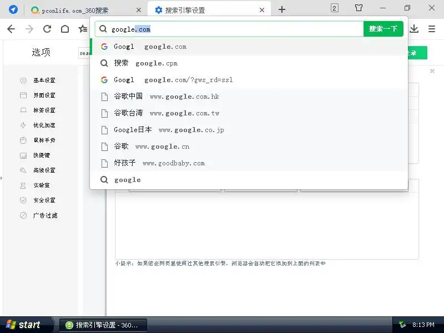Click page icon beside 好孩子
The height and width of the screenshot is (333, 444).
click(104, 163)
